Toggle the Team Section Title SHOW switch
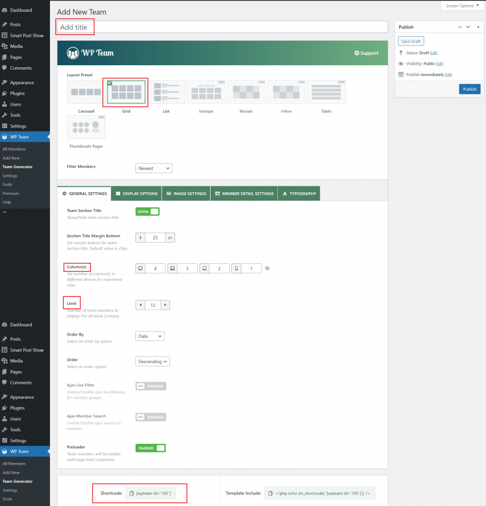Viewport: 486px width, 506px height. pos(147,211)
